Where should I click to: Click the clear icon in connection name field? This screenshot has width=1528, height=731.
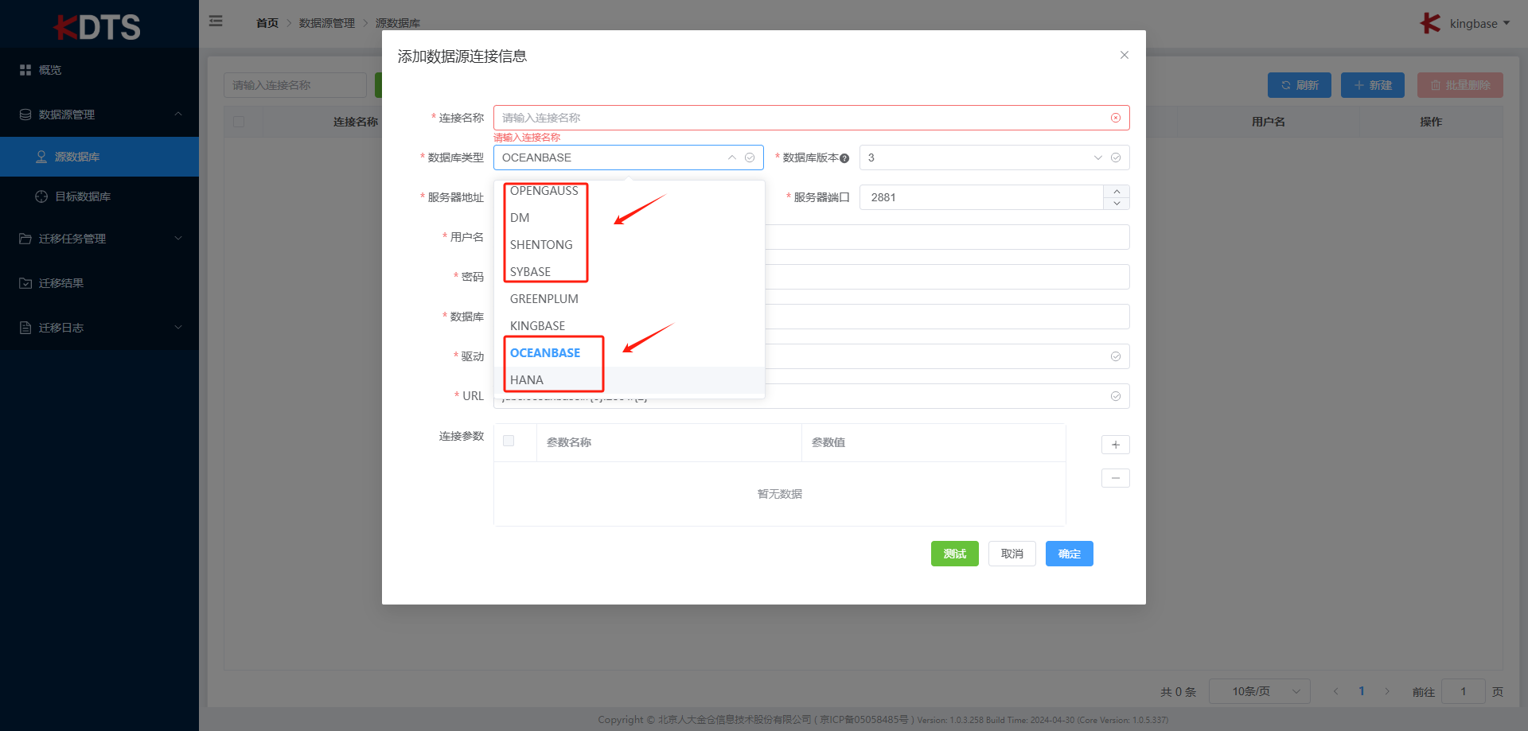click(1116, 118)
